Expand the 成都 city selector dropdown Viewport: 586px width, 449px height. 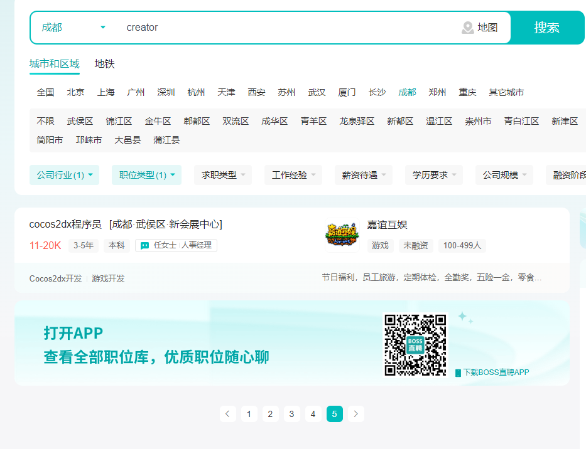tap(73, 28)
